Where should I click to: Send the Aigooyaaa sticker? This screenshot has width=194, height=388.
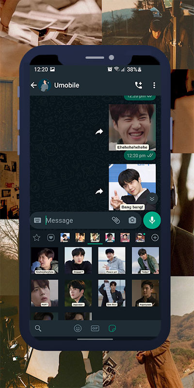[145, 293]
